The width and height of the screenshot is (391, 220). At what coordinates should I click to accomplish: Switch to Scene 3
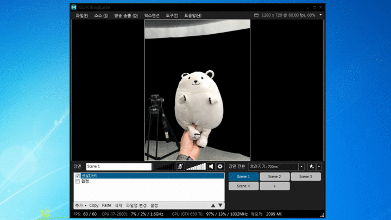[306, 177]
